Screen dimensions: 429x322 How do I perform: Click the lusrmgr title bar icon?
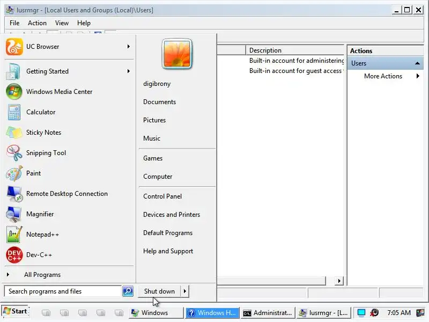(x=10, y=10)
